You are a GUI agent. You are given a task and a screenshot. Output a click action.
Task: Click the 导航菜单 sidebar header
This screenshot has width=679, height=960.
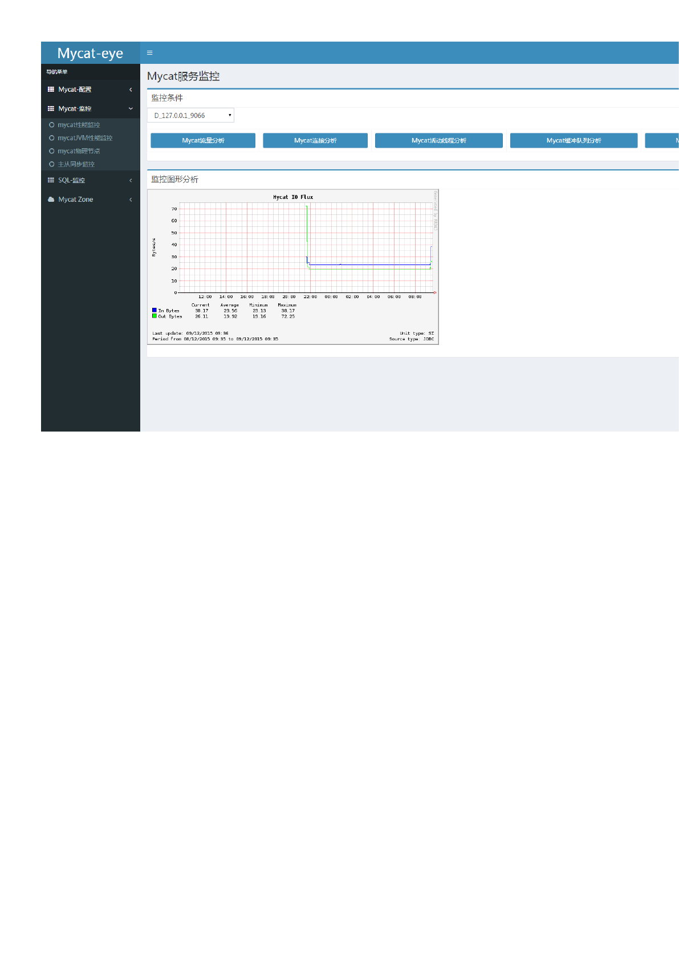pos(57,72)
